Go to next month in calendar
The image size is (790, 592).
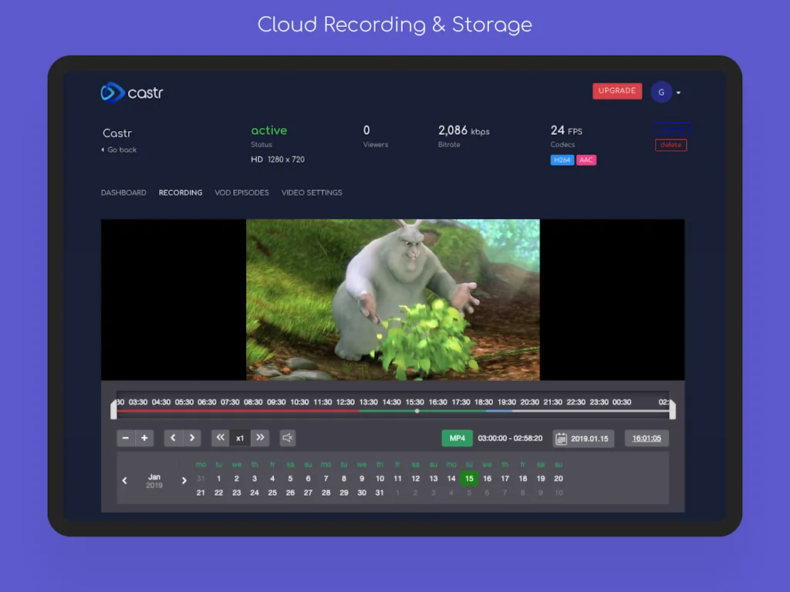[x=184, y=481]
